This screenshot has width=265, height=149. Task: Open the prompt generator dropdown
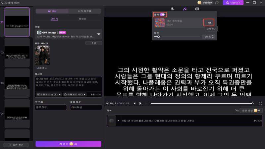pos(49,94)
